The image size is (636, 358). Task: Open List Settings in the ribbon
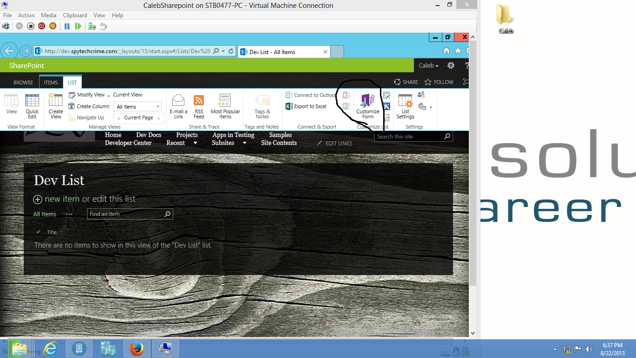click(x=406, y=106)
